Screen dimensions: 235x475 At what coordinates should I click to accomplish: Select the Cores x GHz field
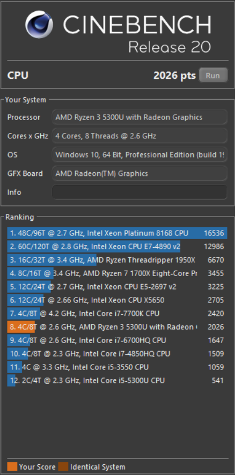(139, 136)
